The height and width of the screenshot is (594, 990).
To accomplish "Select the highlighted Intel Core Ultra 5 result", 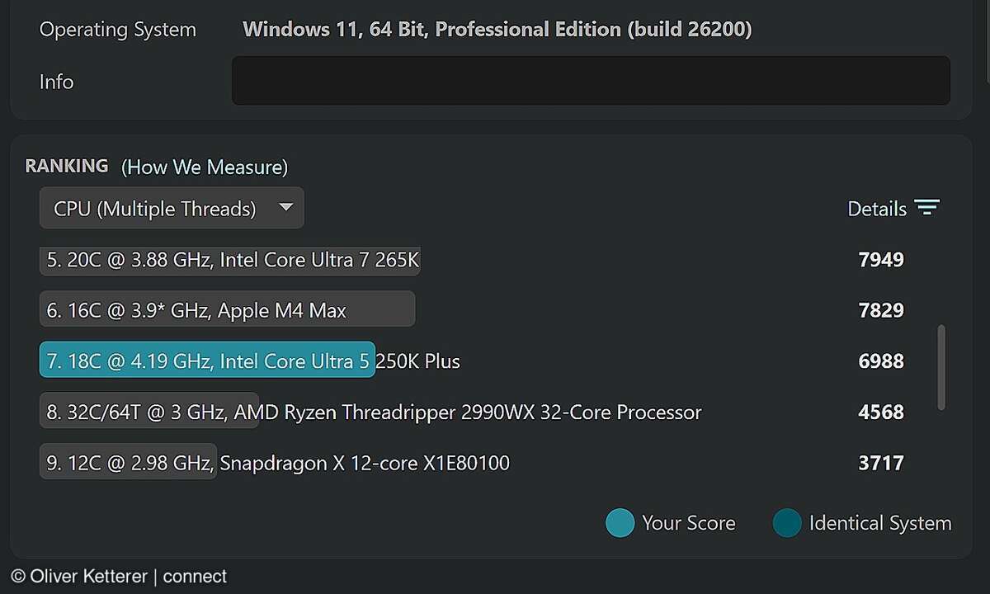I will tap(206, 361).
